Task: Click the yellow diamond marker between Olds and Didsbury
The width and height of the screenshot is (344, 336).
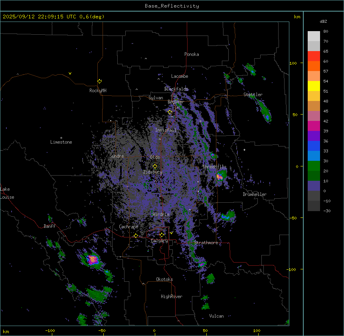Action: coord(155,166)
